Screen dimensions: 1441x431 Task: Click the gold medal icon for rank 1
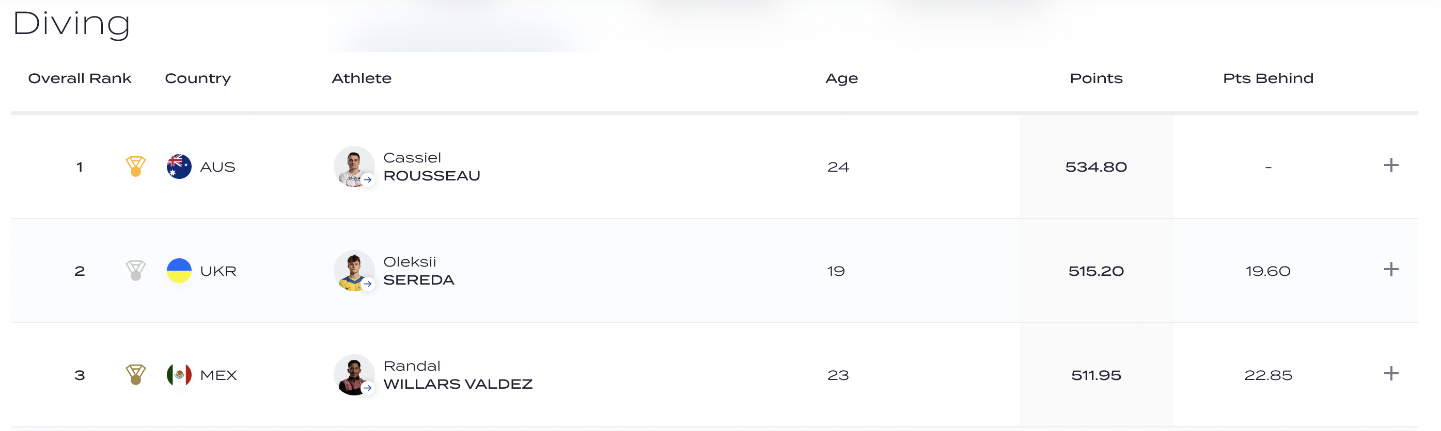(135, 167)
